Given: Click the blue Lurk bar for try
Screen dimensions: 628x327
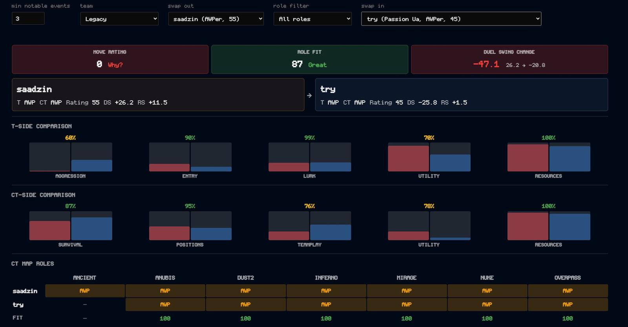Looking at the screenshot, I should tap(330, 167).
